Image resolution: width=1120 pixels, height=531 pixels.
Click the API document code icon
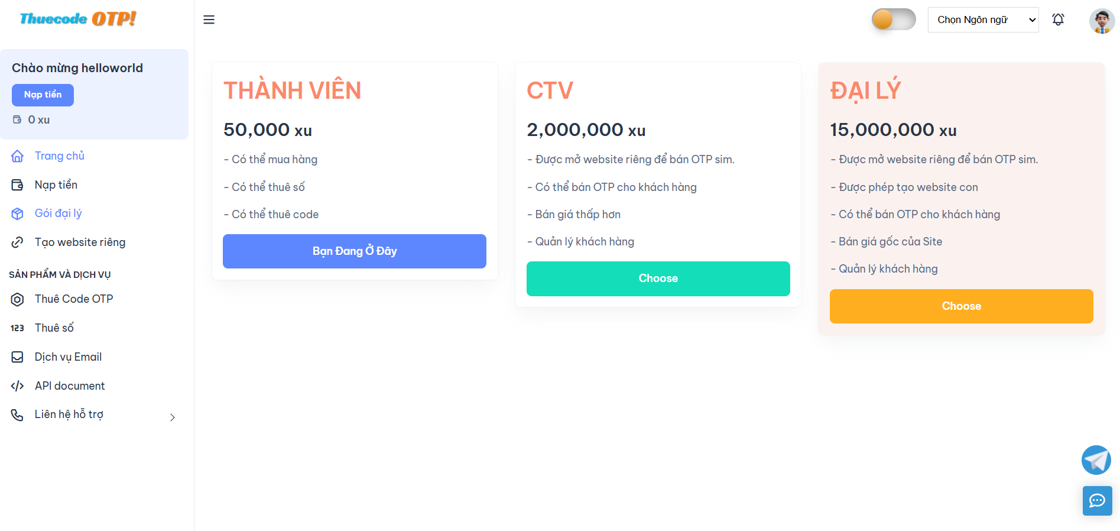pyautogui.click(x=17, y=386)
